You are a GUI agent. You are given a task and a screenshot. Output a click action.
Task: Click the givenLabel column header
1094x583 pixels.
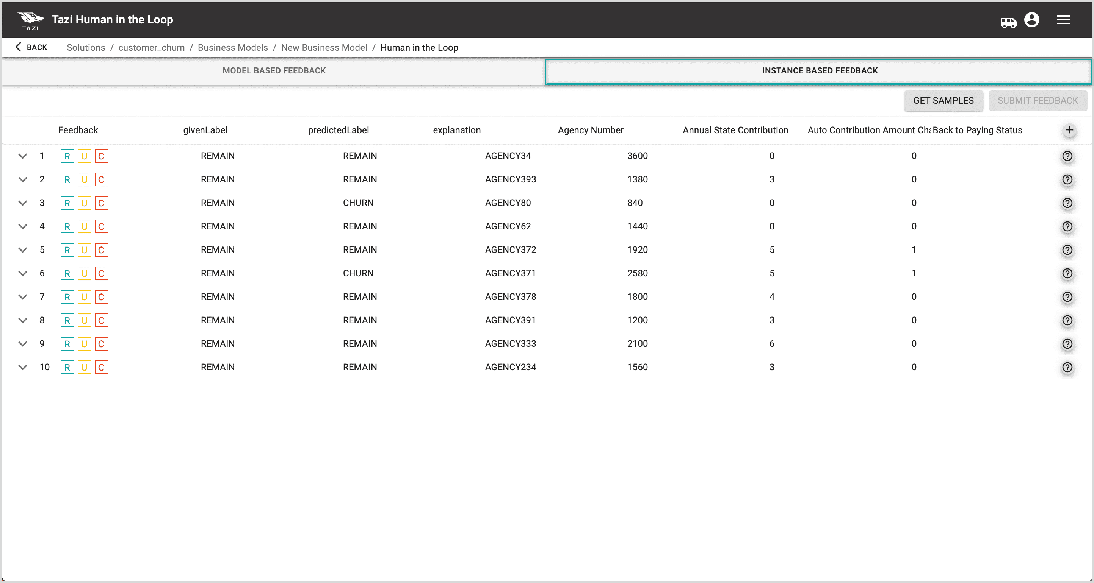[205, 130]
